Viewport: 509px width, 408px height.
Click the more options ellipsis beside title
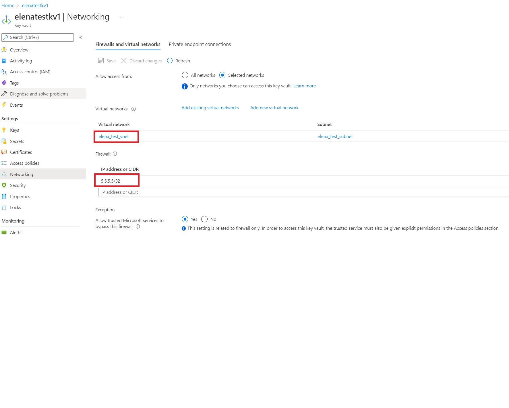pyautogui.click(x=121, y=17)
